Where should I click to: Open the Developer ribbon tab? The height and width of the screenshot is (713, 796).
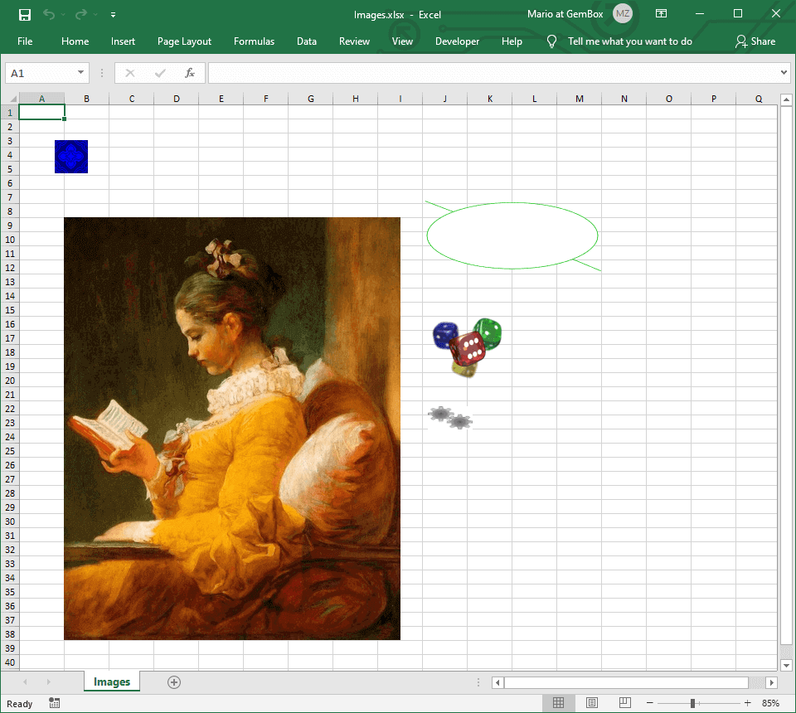(457, 41)
